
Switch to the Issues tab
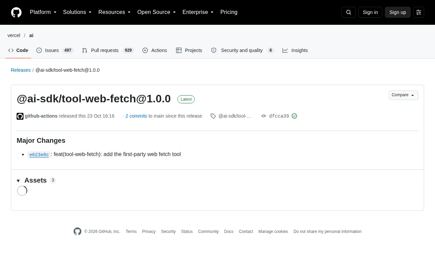pos(55,50)
